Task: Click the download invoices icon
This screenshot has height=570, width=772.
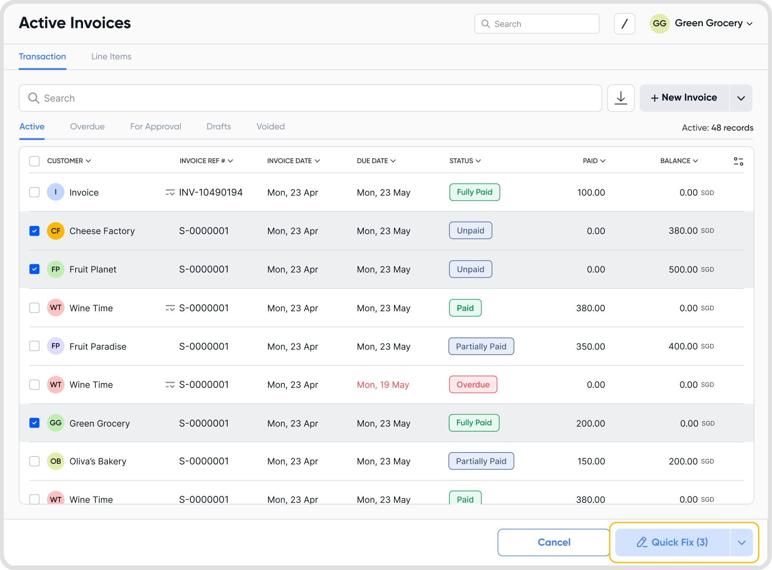Action: [x=621, y=98]
